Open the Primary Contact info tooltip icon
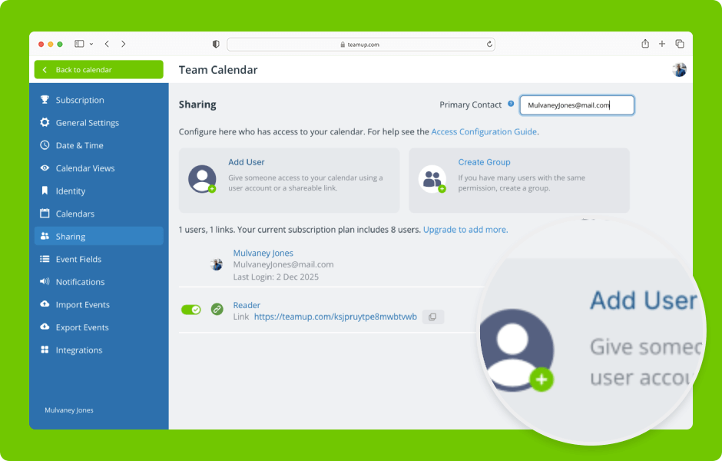The width and height of the screenshot is (722, 461). pos(511,104)
